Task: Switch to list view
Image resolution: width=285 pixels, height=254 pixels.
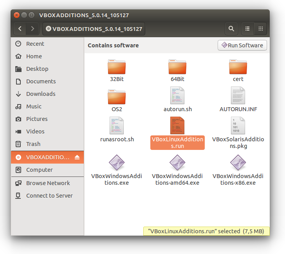Action: click(247, 29)
